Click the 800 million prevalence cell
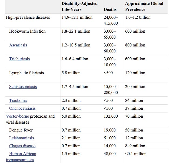 [x=135, y=45]
